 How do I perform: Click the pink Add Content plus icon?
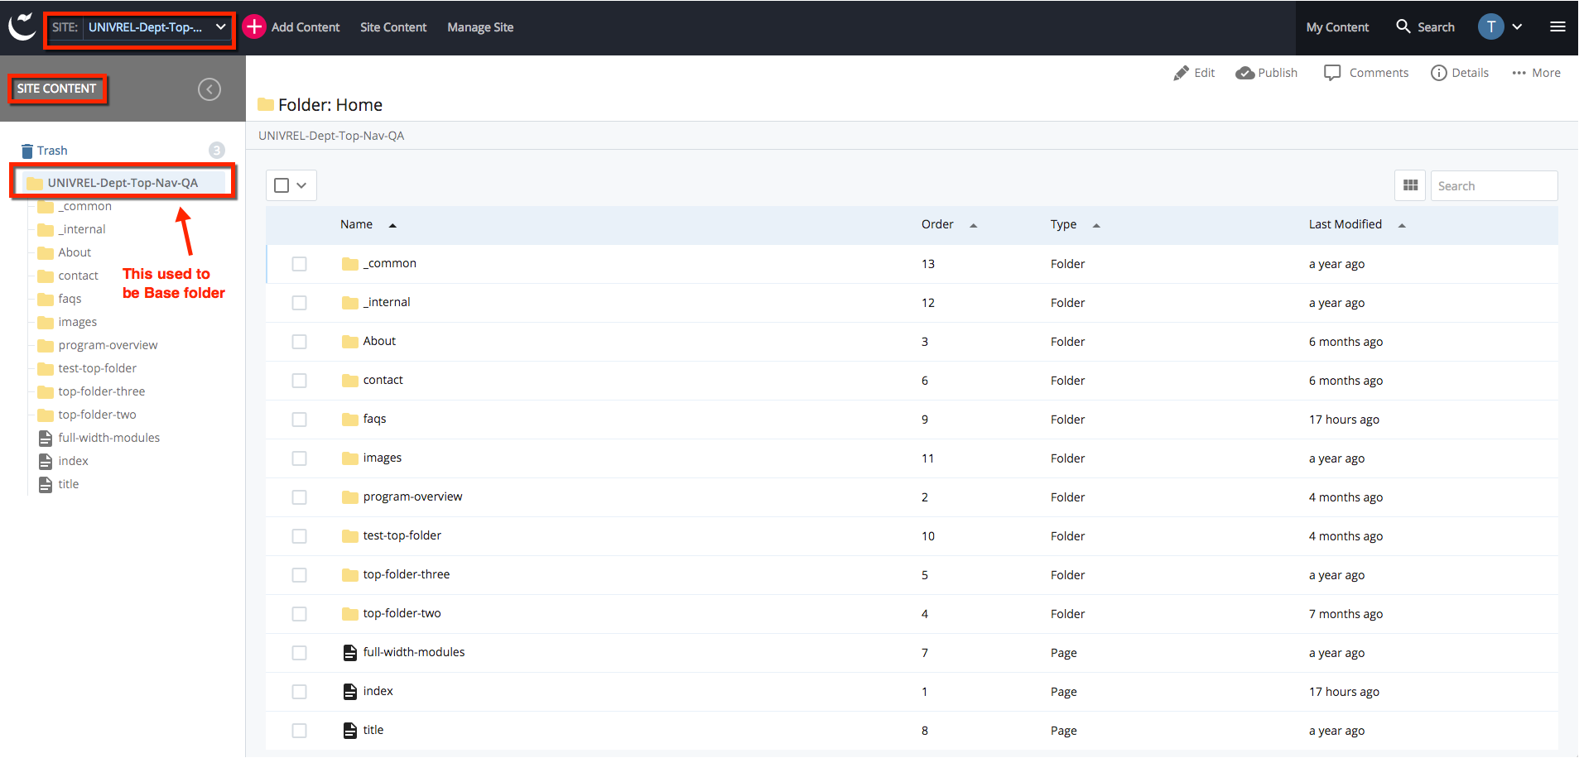(254, 26)
